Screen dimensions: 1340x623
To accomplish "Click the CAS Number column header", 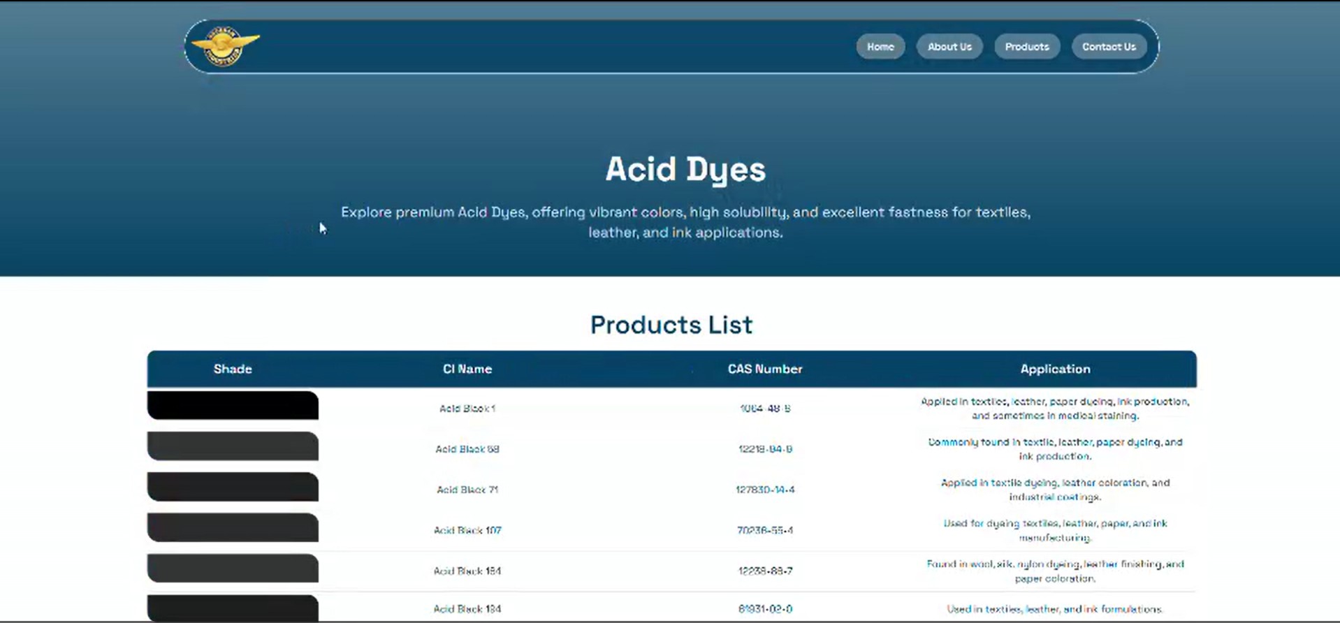I will [764, 369].
